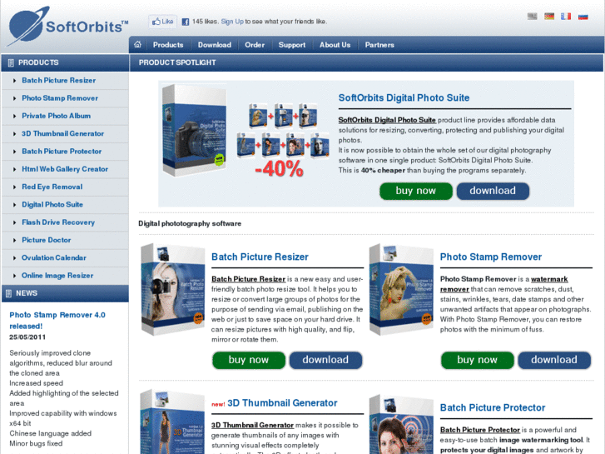605x454 pixels.
Task: Open the Photo Stamp Remover title link
Action: [491, 257]
